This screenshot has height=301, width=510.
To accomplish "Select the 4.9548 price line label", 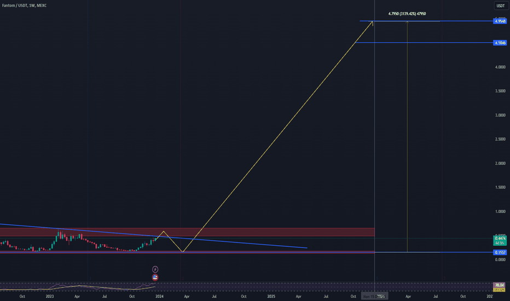I will (500, 21).
